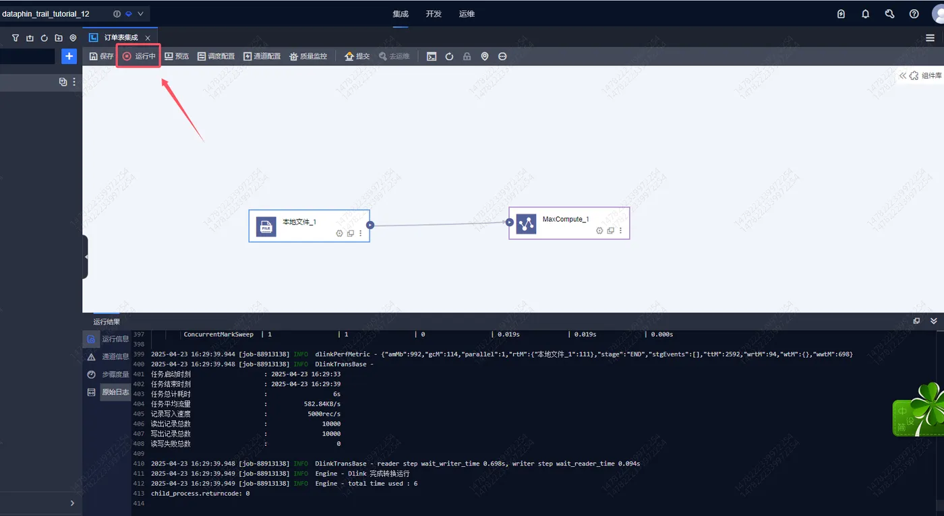Click the 提交 submit button
Viewport: 944px width, 516px height.
357,57
